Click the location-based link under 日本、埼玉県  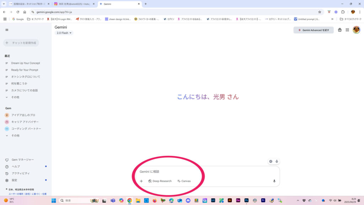coord(27,194)
